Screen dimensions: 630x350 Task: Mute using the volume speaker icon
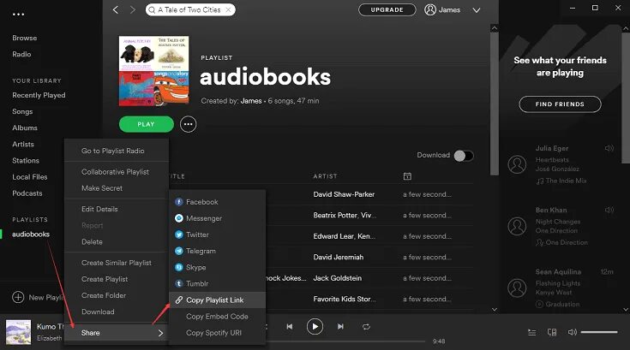pos(573,332)
